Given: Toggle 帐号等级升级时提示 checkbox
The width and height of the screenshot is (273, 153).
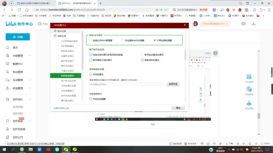Looking at the screenshot, I should (91, 60).
